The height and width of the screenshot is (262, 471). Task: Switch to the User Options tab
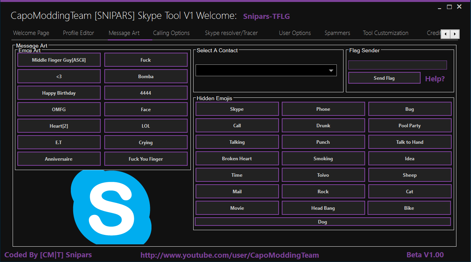point(295,33)
